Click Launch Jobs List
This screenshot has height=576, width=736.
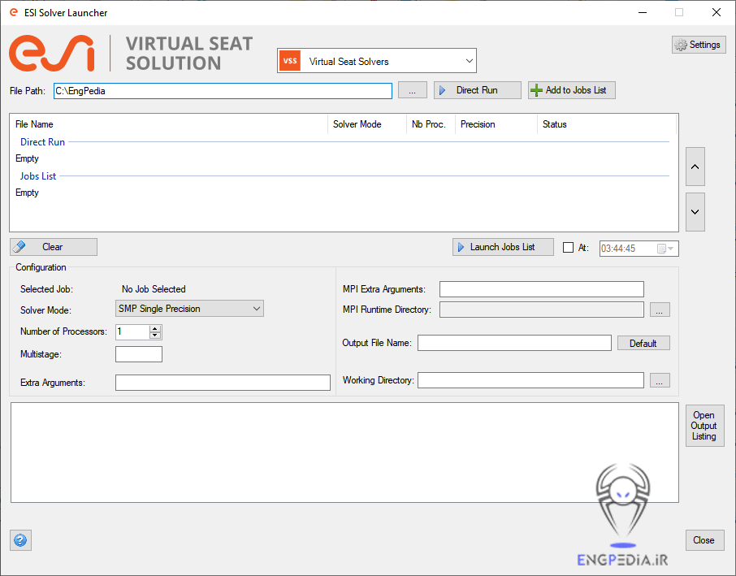(503, 247)
